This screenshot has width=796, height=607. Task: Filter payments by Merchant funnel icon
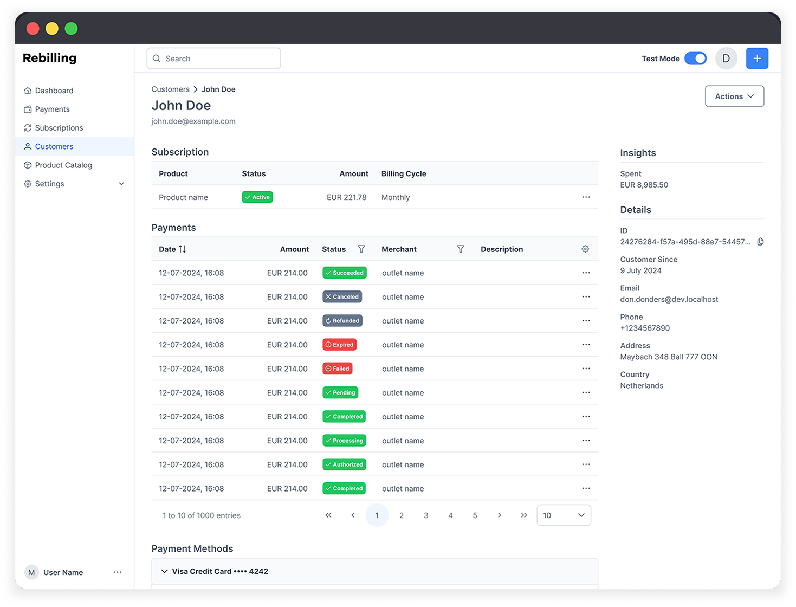click(460, 249)
